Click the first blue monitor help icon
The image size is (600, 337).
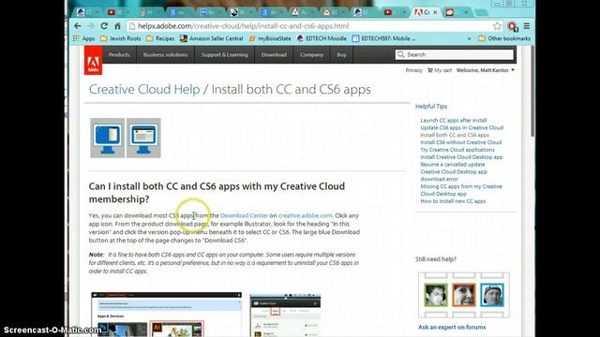click(x=107, y=138)
